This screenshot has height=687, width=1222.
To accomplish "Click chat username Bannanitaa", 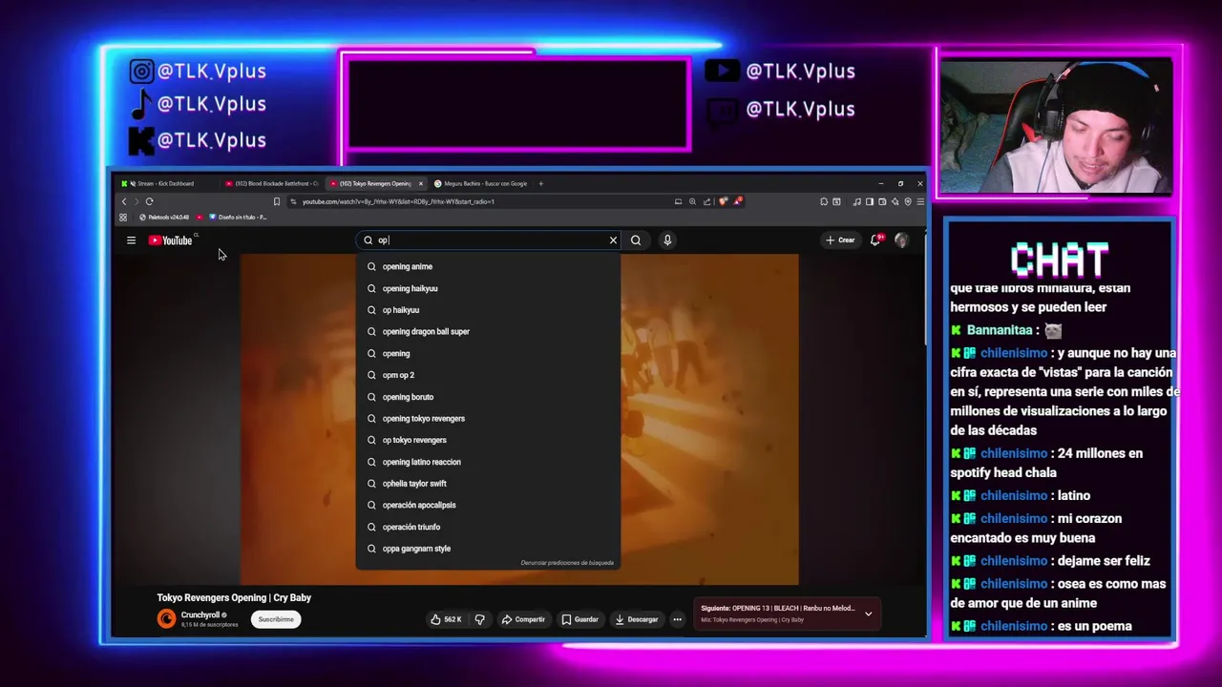I will point(1000,330).
